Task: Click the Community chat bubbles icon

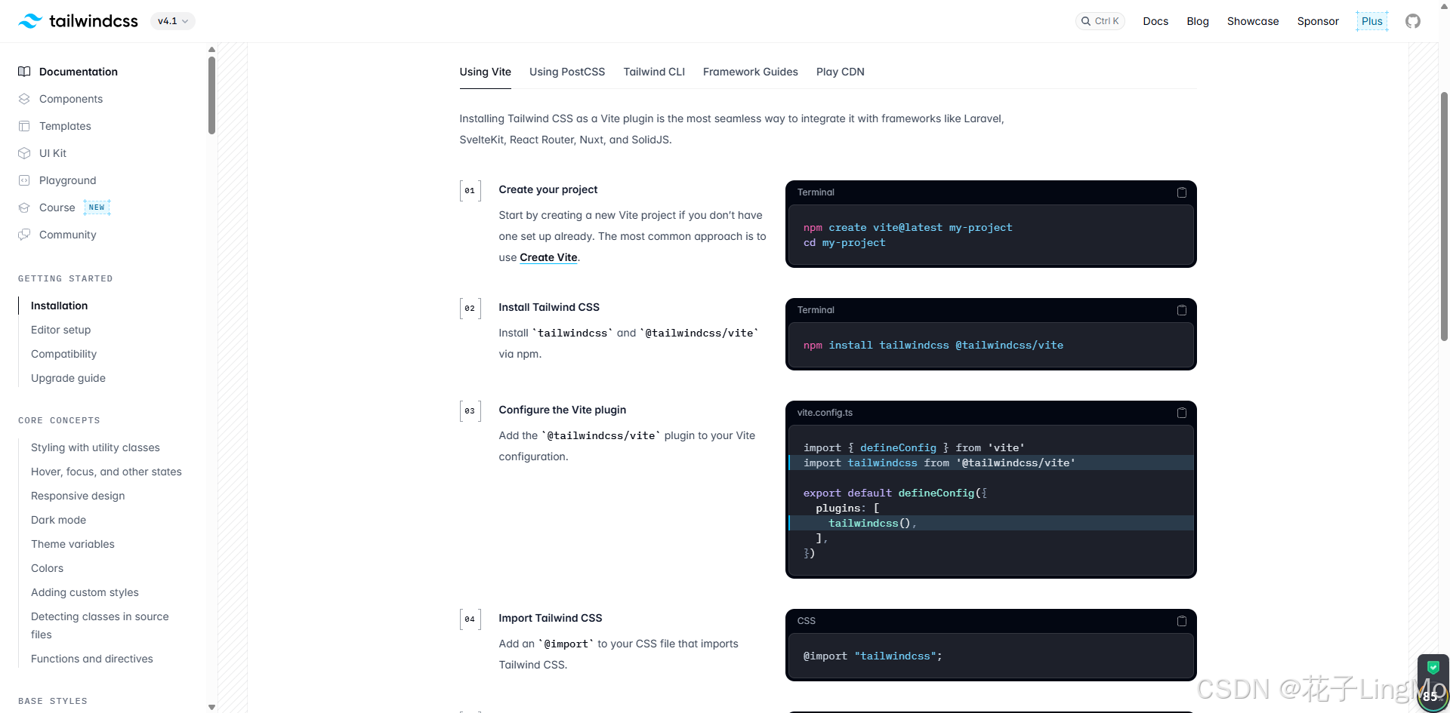Action: click(x=24, y=235)
